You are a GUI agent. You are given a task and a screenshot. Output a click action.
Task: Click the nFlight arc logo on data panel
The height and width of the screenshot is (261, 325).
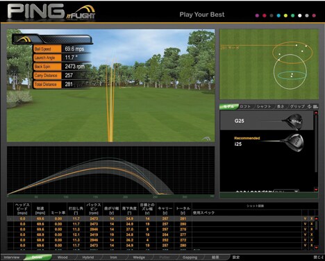pyautogui.click(x=24, y=40)
